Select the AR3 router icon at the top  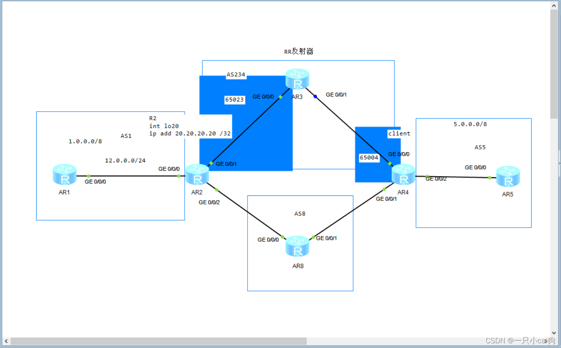[x=297, y=79]
